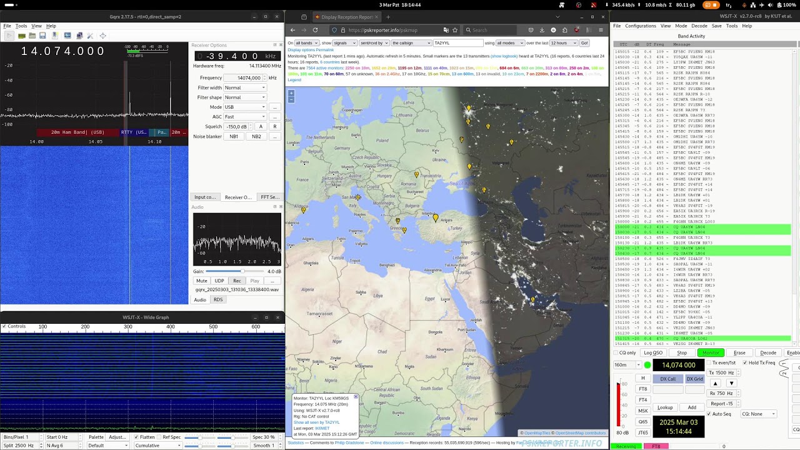Open all modes dropdown on pskreporter
800x450 pixels.
(x=510, y=42)
